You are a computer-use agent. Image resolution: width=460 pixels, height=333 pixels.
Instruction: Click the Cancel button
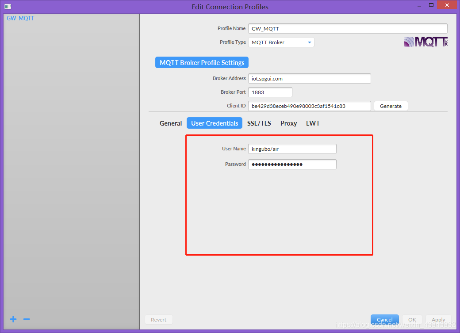click(x=385, y=319)
